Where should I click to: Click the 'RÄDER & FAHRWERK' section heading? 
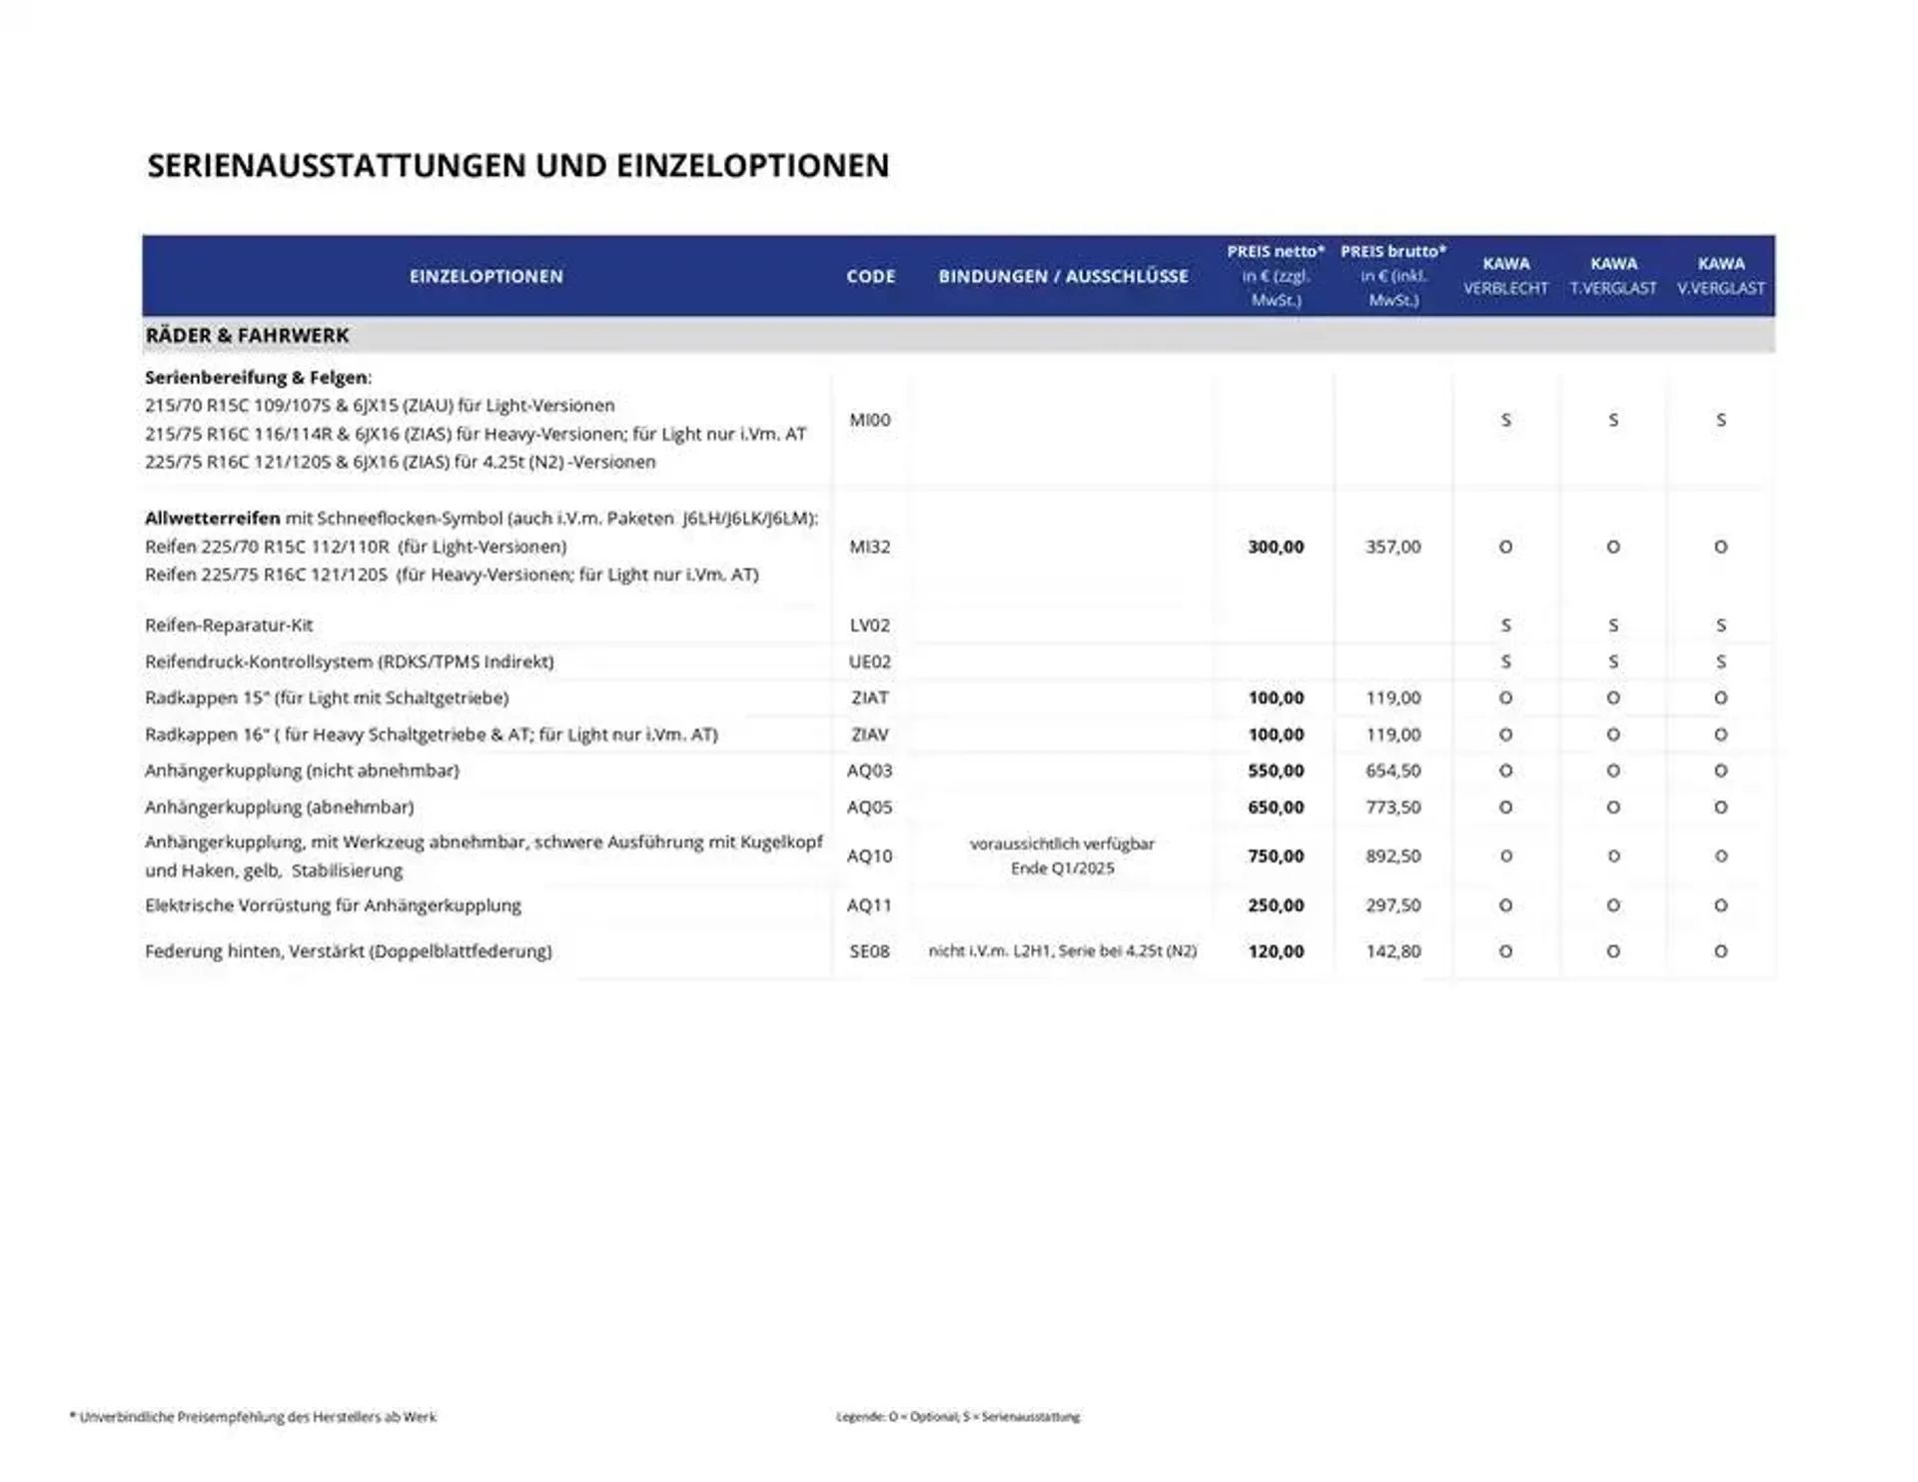(247, 336)
